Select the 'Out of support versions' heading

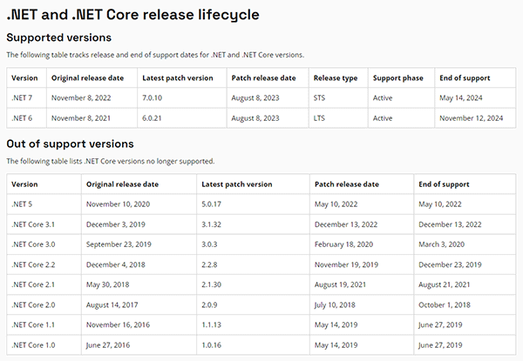(70, 144)
